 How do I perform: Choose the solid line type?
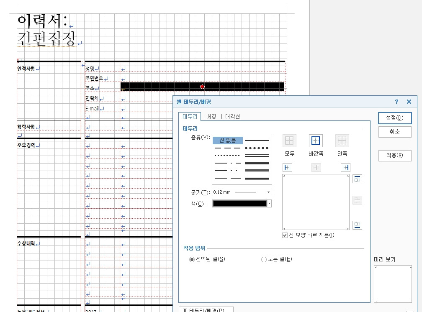coord(257,141)
